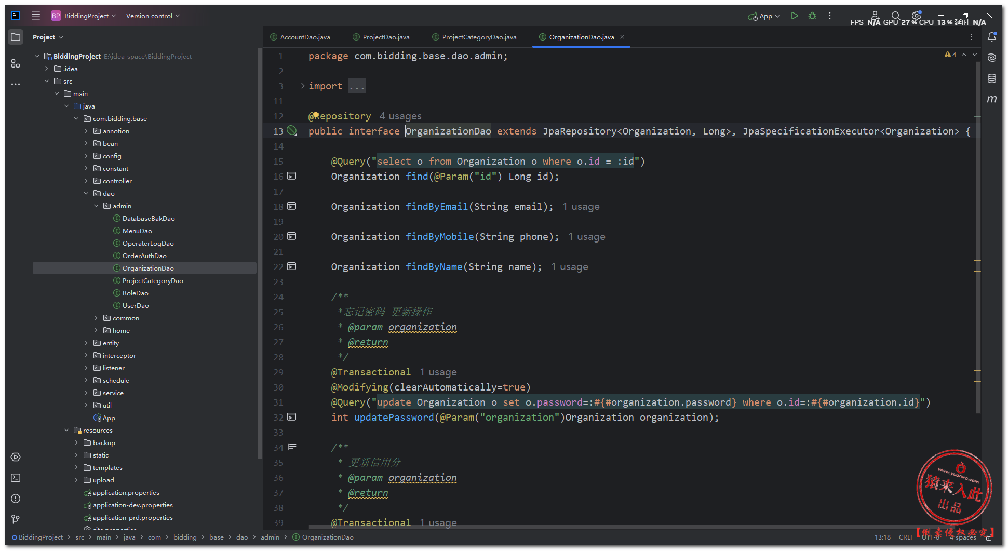The width and height of the screenshot is (1008, 551).
Task: Click the Run application play icon
Action: click(794, 16)
